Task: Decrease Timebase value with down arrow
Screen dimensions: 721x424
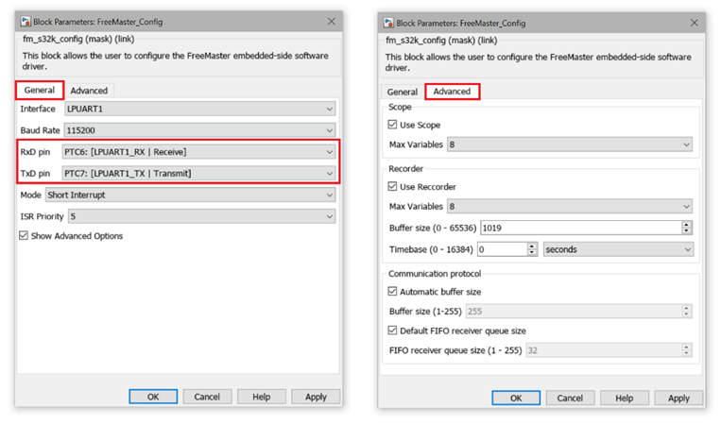Action: [532, 253]
